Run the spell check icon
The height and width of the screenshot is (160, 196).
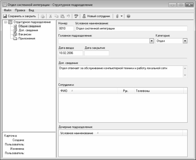pos(76,16)
